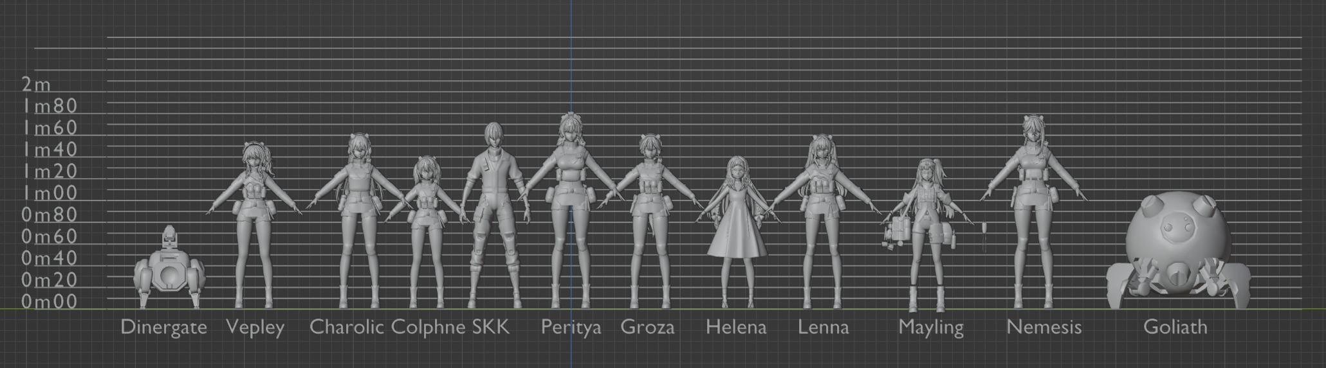The image size is (1326, 368).
Task: Select the Groza character model
Action: tap(650, 222)
